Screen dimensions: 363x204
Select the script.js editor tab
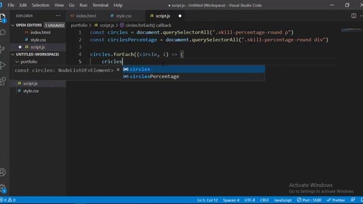[x=163, y=16]
